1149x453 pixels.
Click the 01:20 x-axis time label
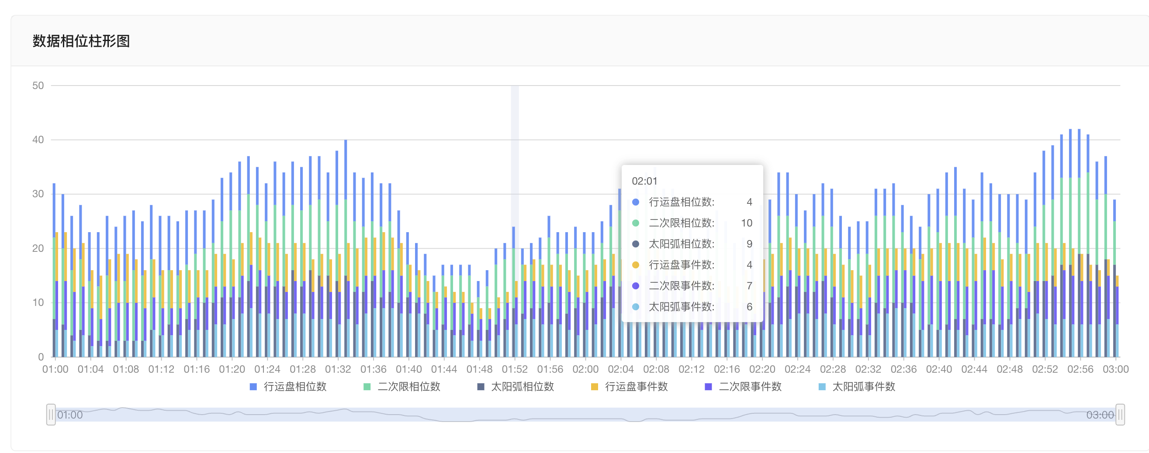click(x=232, y=369)
